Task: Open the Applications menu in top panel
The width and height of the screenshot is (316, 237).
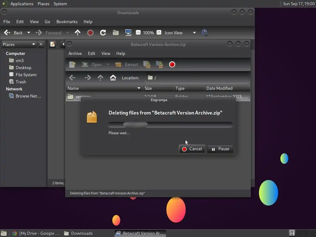Action: 18,4
